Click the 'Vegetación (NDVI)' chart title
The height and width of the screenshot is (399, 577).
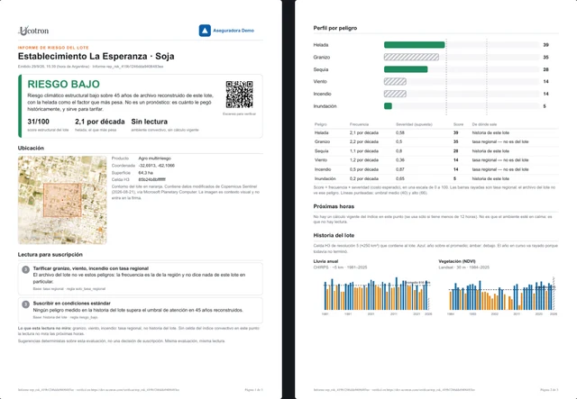pos(457,261)
